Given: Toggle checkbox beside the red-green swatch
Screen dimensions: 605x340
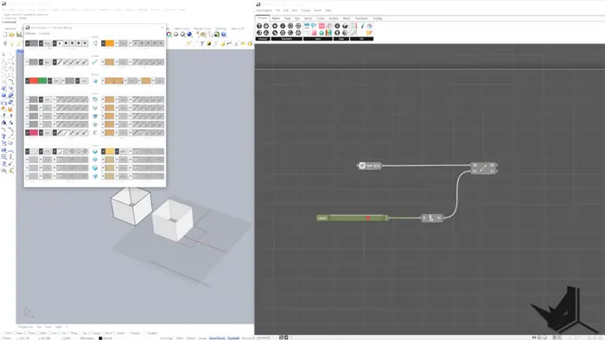Looking at the screenshot, I should click(28, 81).
